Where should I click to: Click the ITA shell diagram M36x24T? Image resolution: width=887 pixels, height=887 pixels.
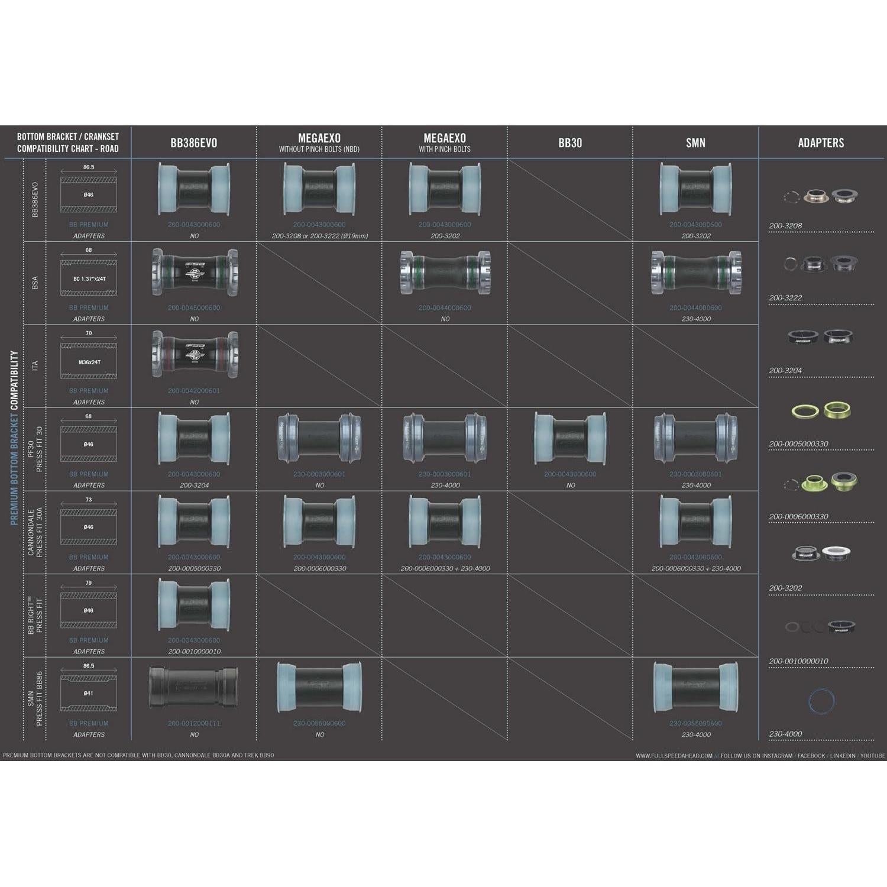[89, 355]
